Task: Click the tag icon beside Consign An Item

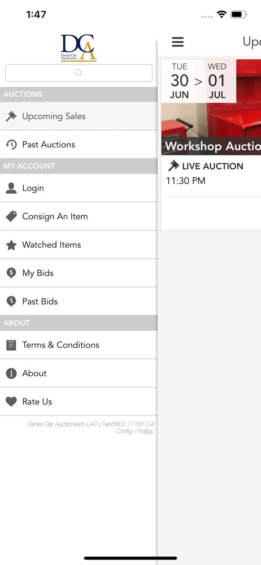Action: (11, 216)
